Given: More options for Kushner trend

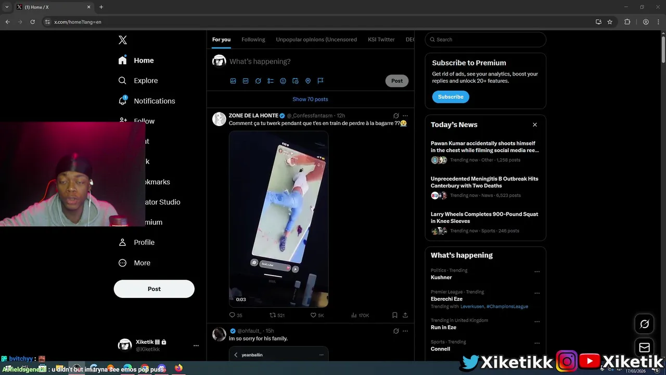Looking at the screenshot, I should (x=537, y=271).
